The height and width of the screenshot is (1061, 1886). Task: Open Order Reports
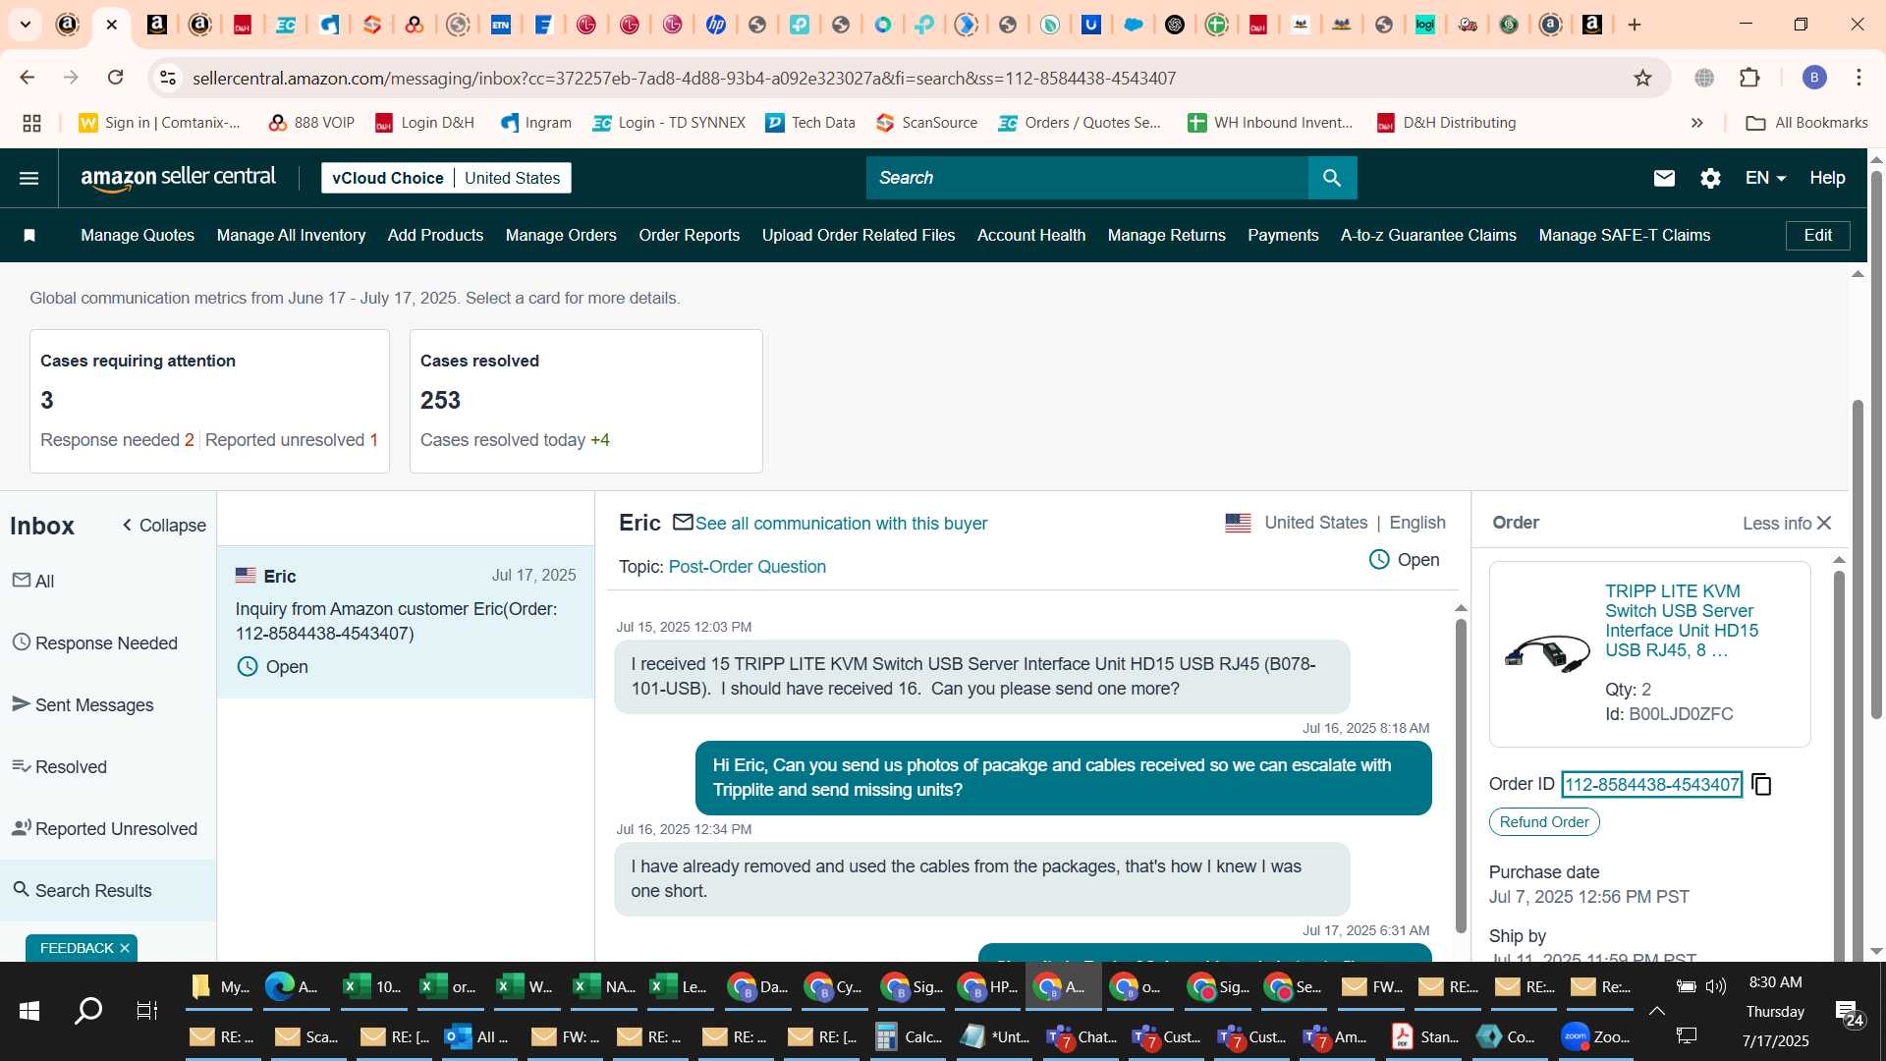pos(690,235)
